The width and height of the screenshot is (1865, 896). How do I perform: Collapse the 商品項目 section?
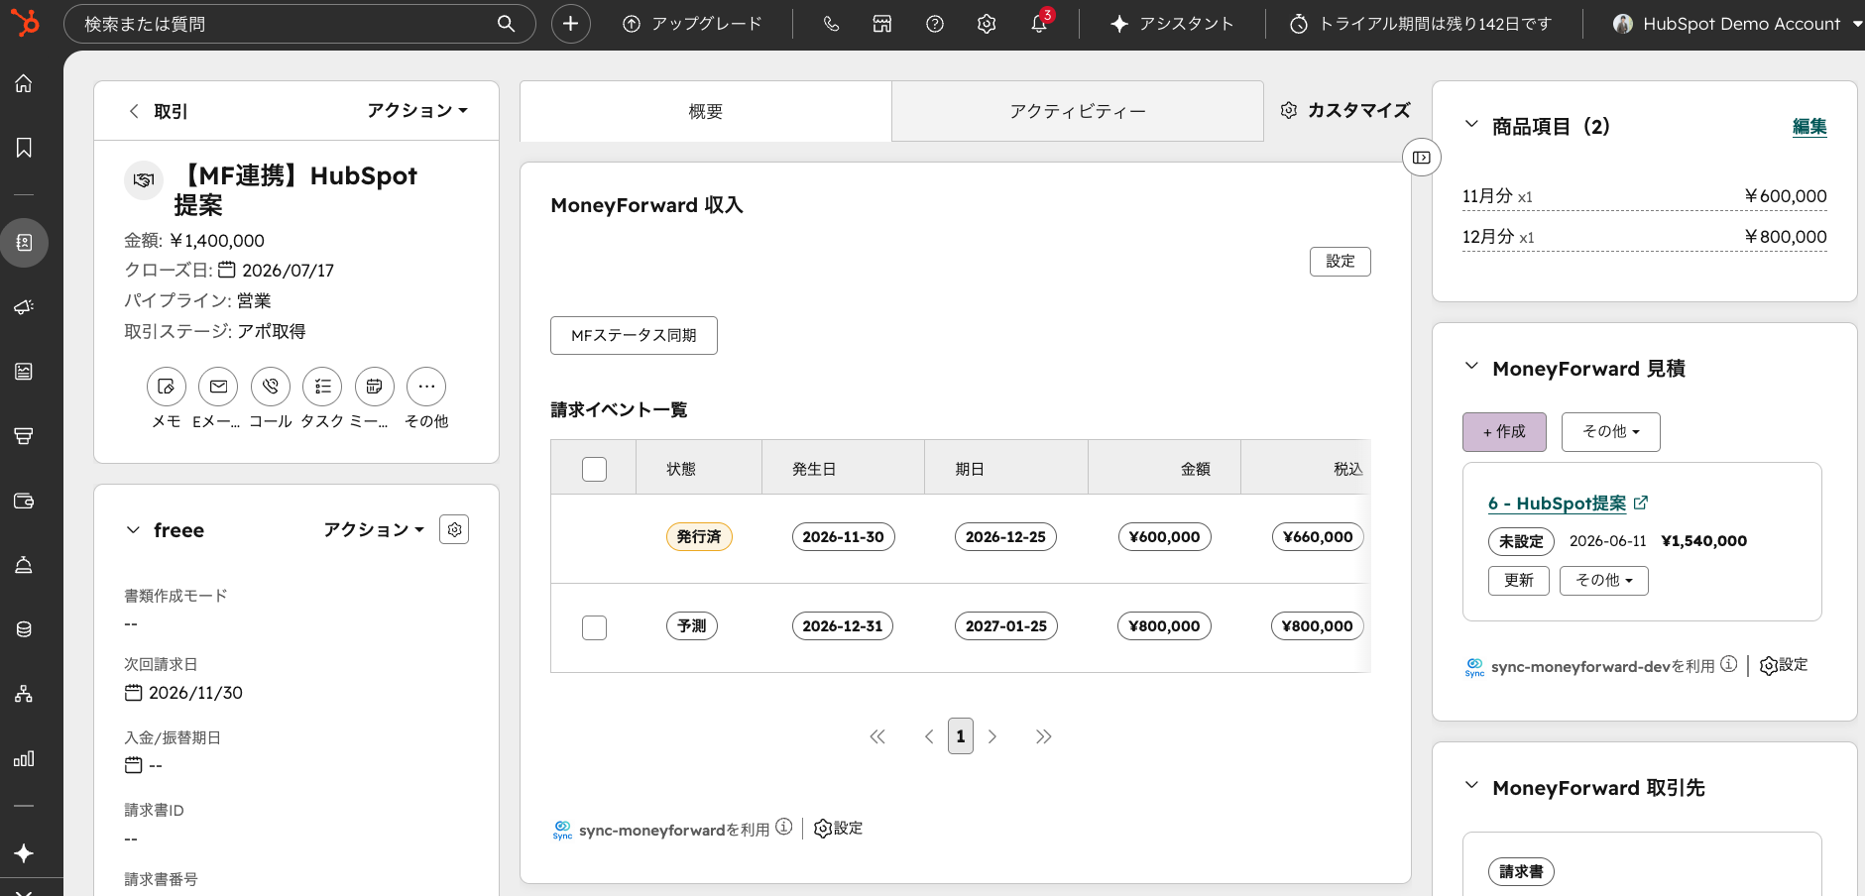pos(1471,124)
